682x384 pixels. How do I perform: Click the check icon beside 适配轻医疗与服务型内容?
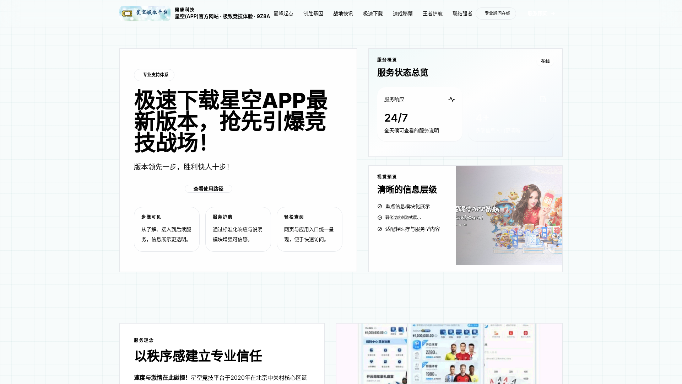click(380, 229)
